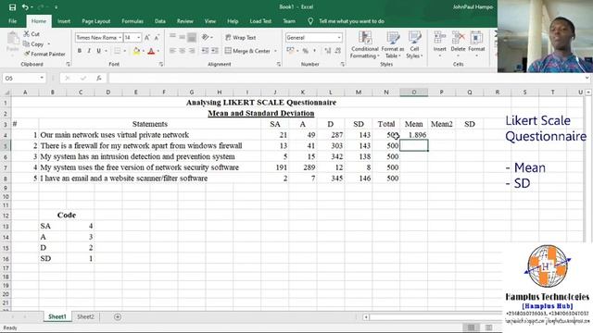Click the Accounting Number Format icon
Viewport: 593px width, 333px height.
tap(290, 51)
